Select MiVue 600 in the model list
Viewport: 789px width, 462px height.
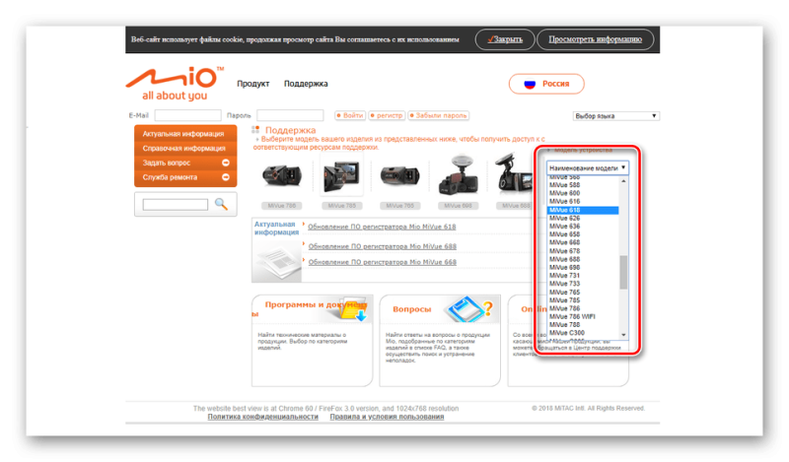pos(583,193)
